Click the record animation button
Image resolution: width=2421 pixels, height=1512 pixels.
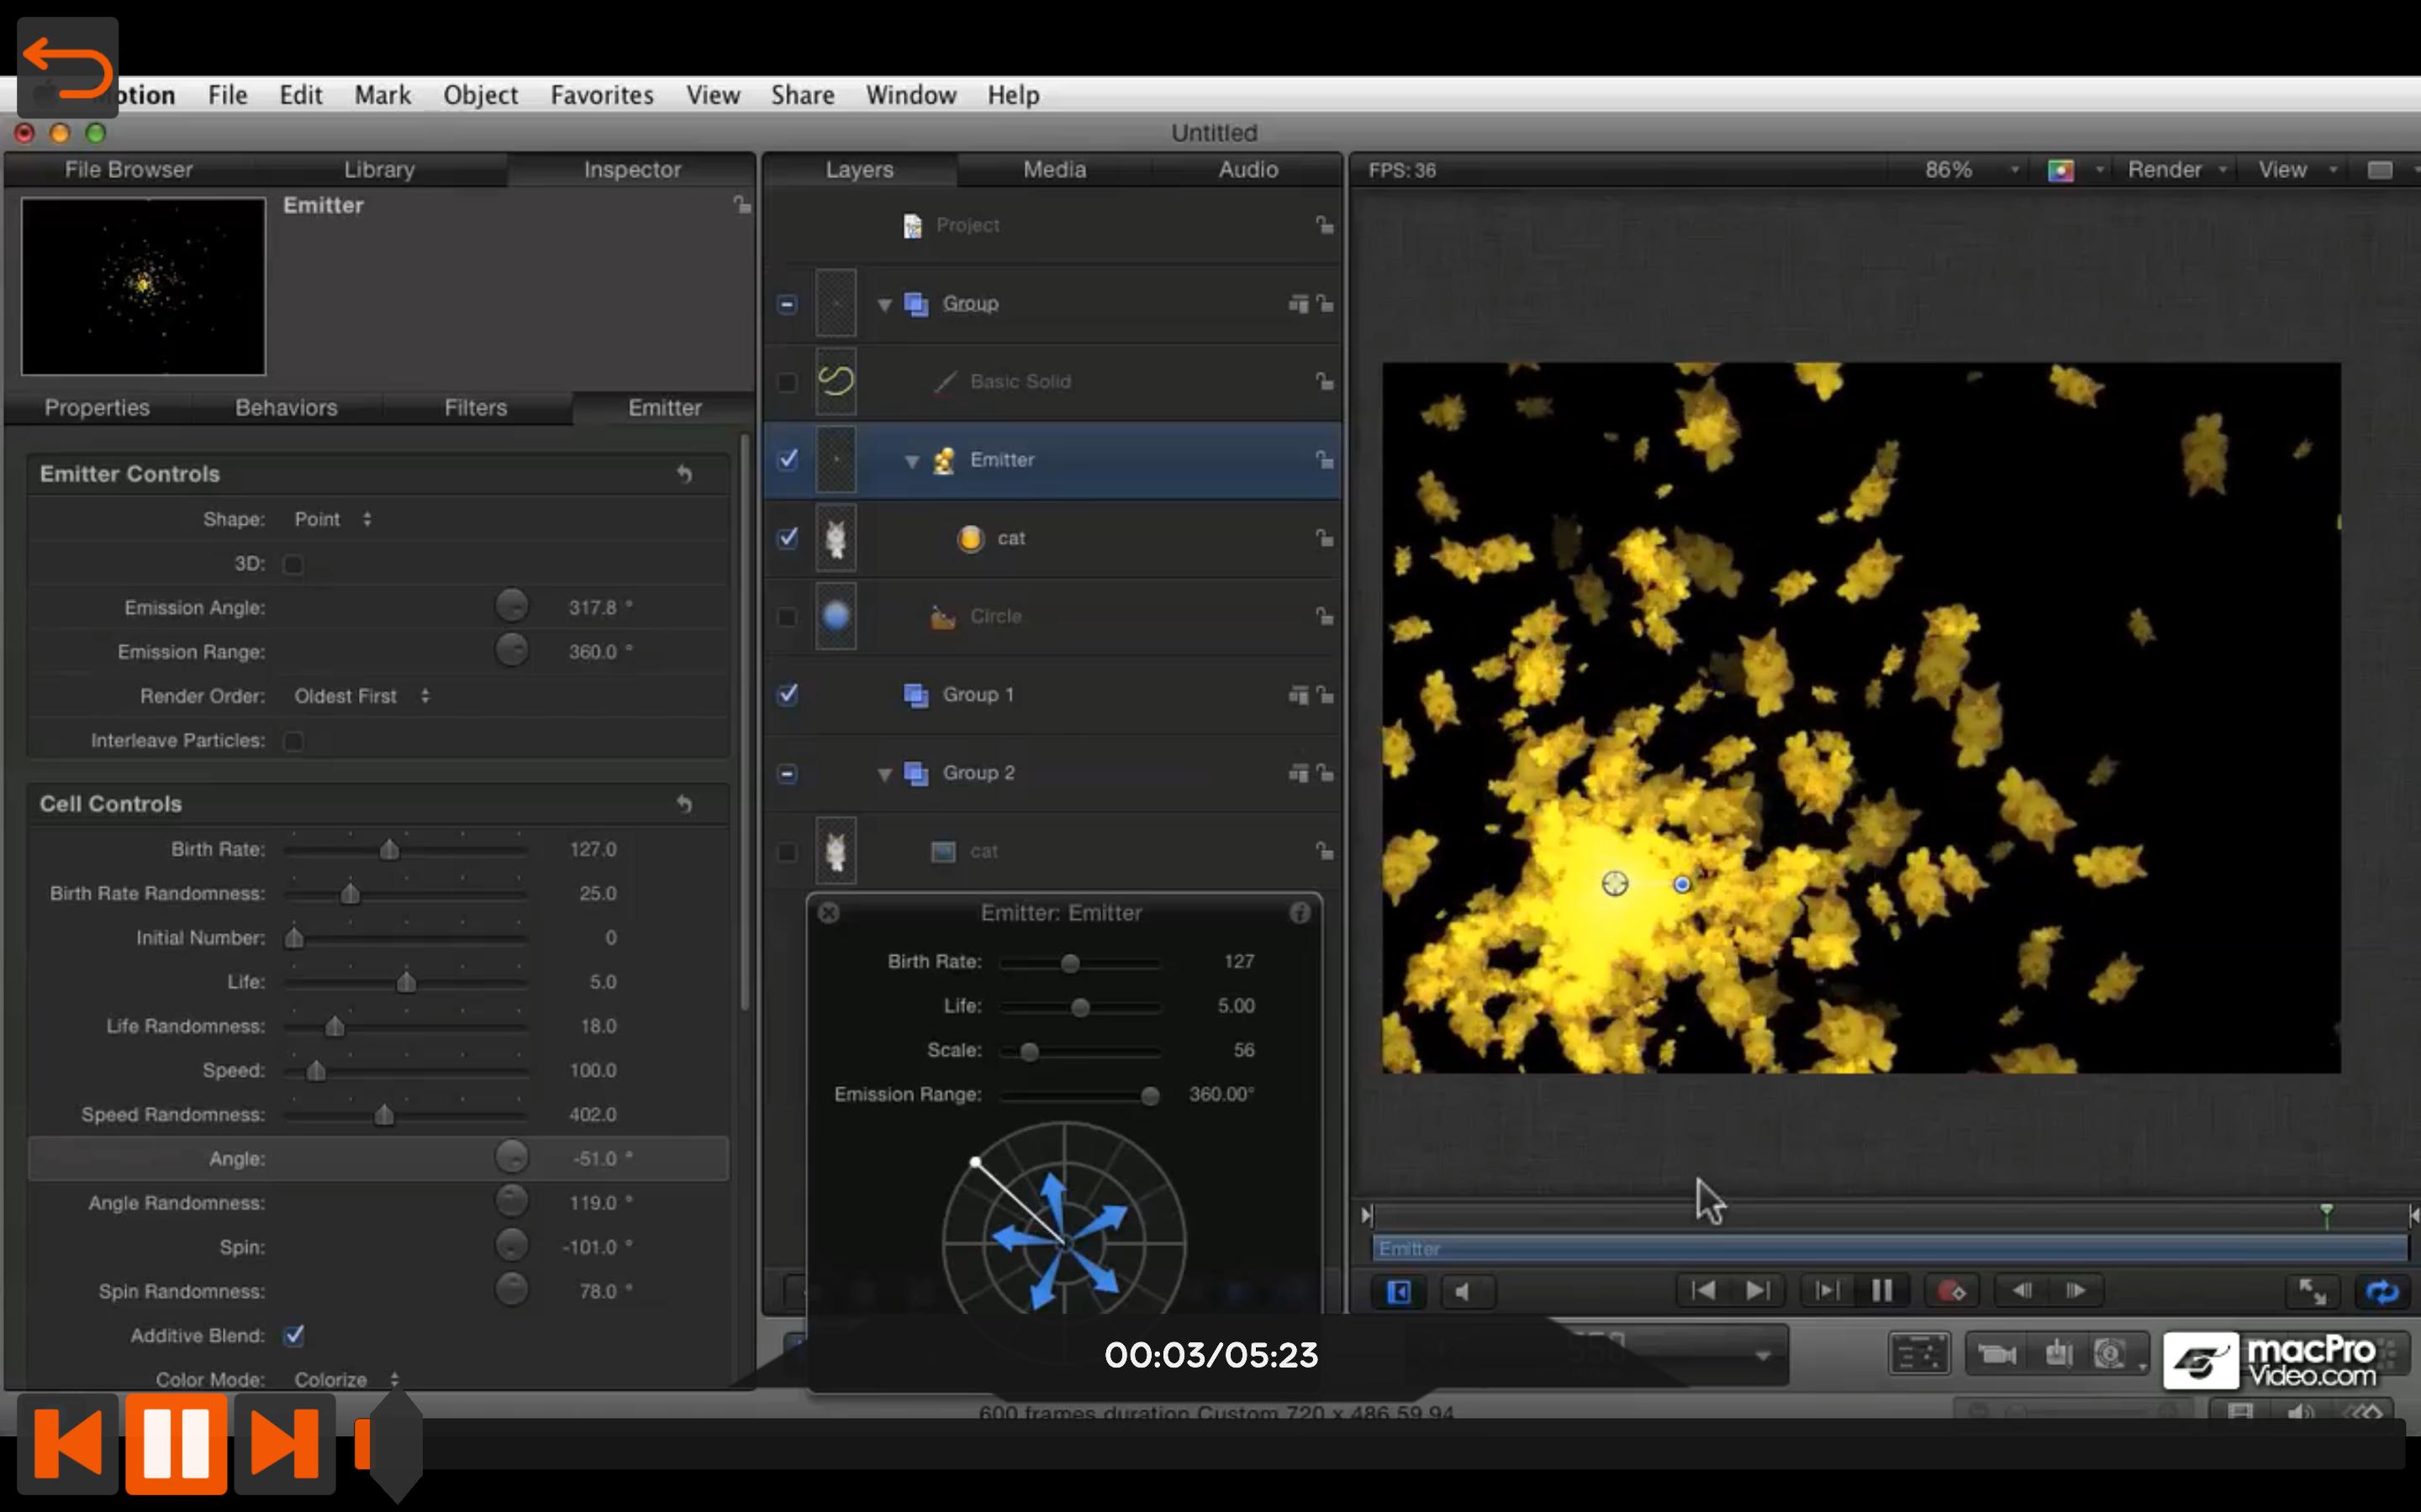1951,1291
